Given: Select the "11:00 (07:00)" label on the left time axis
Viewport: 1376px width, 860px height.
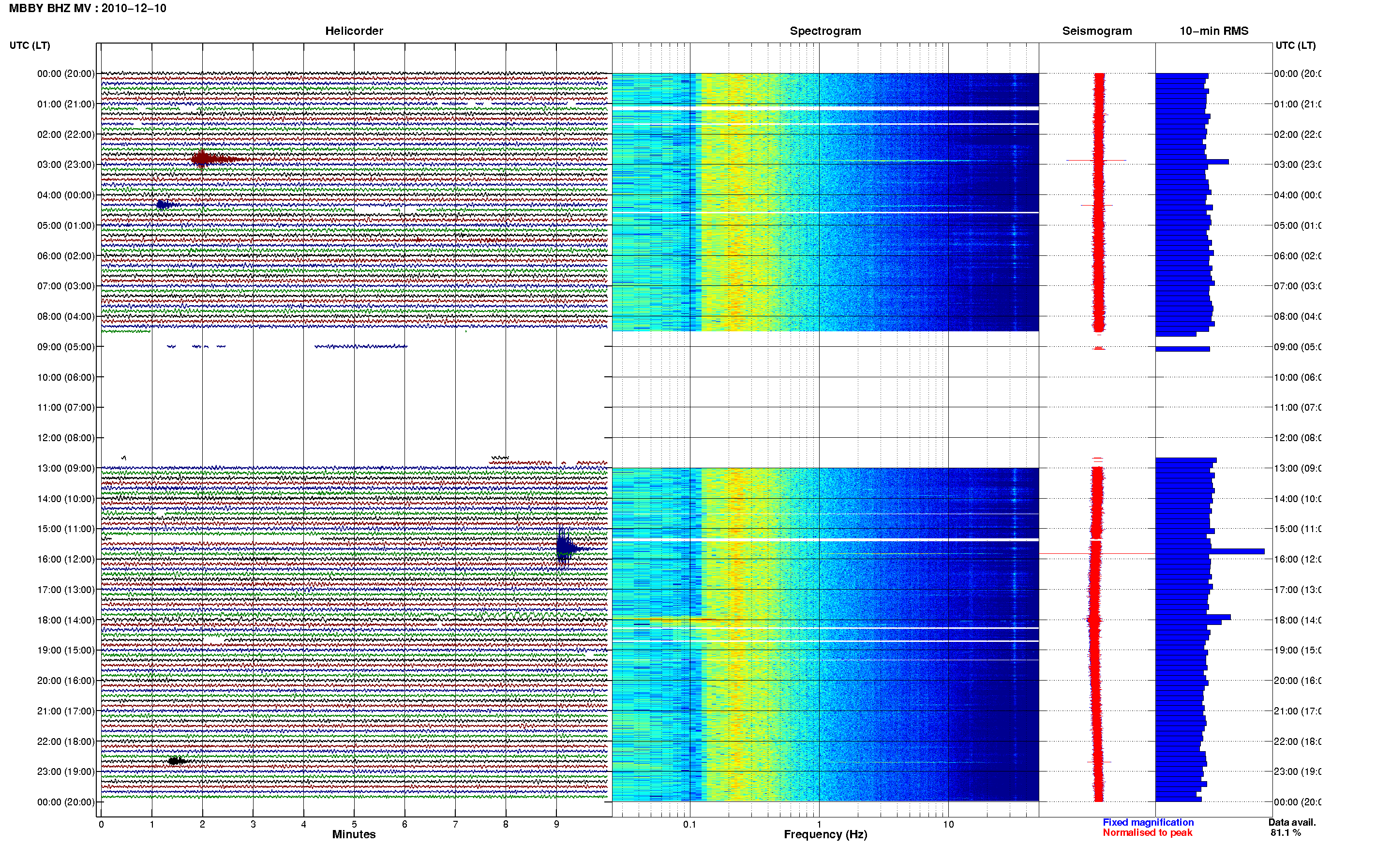Looking at the screenshot, I should point(66,407).
